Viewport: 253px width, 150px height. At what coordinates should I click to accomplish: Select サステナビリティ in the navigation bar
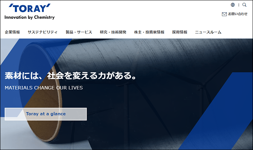point(42,32)
